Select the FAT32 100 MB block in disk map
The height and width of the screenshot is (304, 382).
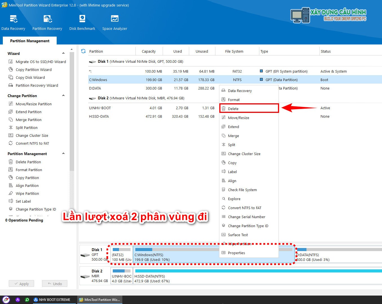click(x=122, y=254)
